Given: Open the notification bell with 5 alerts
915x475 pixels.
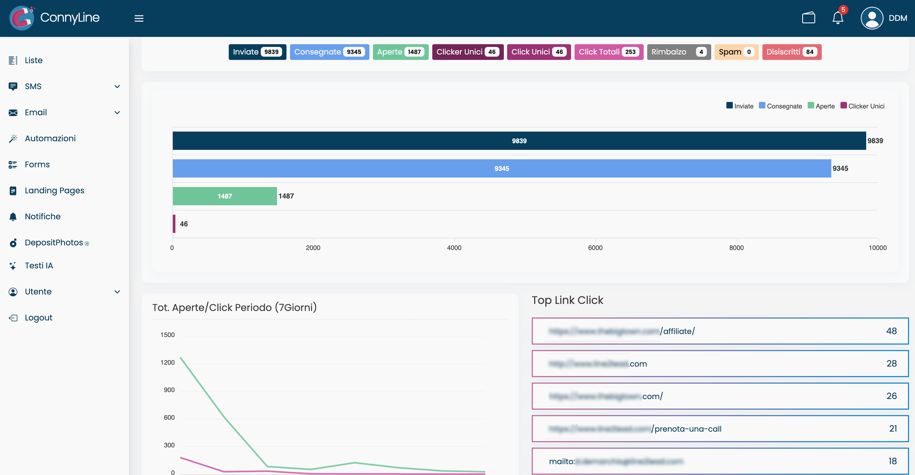Looking at the screenshot, I should click(837, 18).
